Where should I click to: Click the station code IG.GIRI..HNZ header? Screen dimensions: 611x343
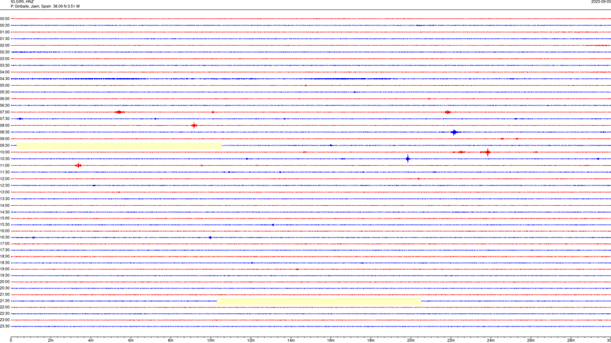[22, 2]
